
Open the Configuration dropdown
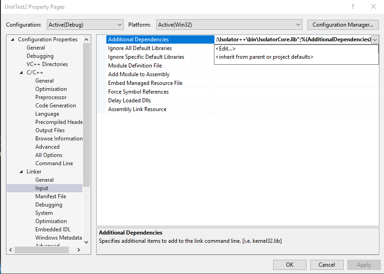[x=85, y=24]
